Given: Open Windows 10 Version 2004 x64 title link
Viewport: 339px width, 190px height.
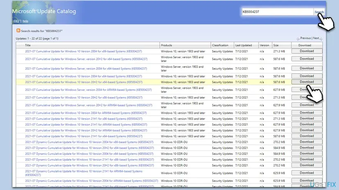Looking at the screenshot, I should point(84,76).
